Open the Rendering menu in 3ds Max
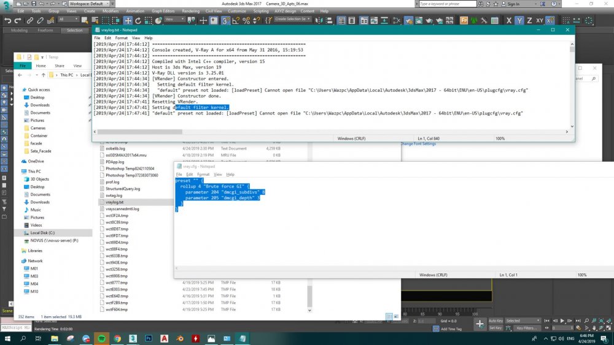The height and width of the screenshot is (345, 614). pos(189,11)
